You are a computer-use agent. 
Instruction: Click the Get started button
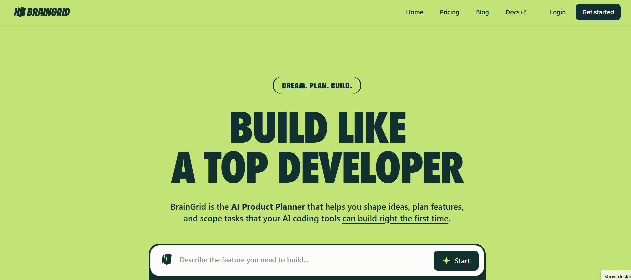click(598, 12)
